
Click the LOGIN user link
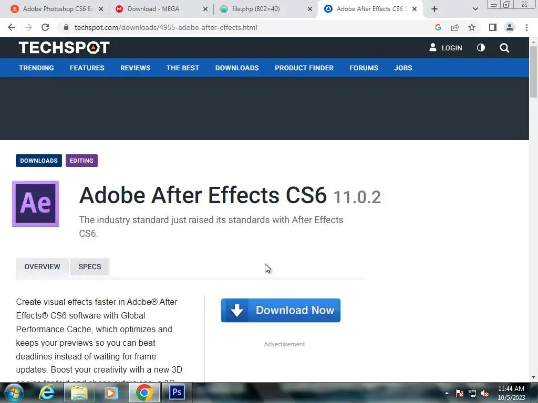[446, 48]
